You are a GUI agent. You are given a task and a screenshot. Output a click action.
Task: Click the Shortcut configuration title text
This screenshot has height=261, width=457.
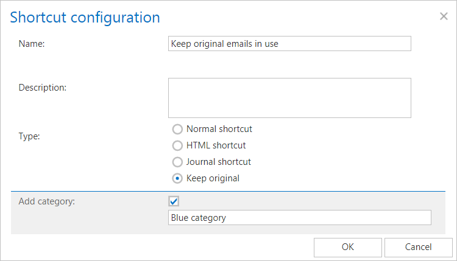click(85, 17)
